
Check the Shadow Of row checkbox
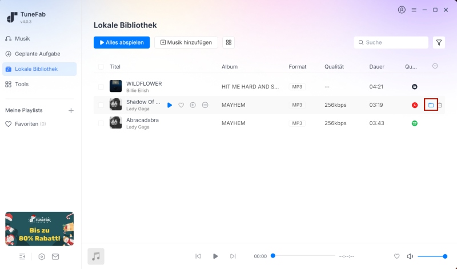tap(101, 105)
